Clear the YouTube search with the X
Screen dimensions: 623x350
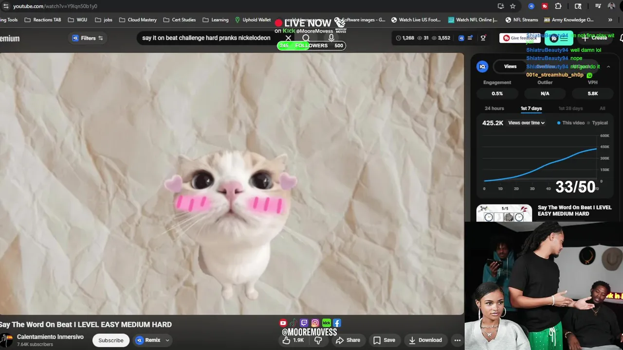tap(288, 38)
